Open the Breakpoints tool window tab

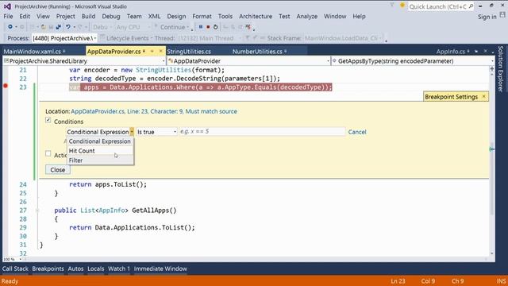coord(48,269)
